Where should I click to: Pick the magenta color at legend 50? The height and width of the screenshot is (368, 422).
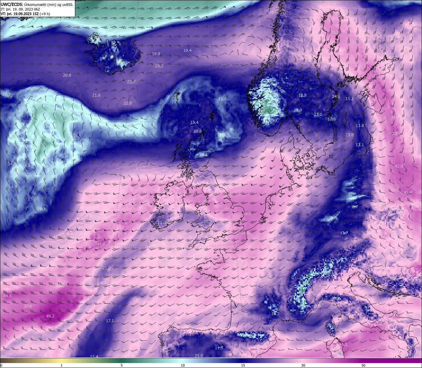[363, 360]
